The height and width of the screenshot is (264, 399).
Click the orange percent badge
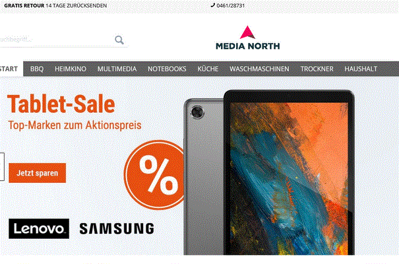(x=154, y=175)
